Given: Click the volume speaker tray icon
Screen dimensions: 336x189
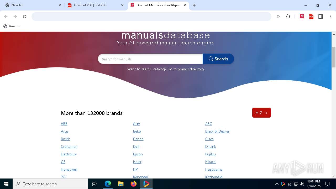Looking at the screenshot, I should click(302, 184).
